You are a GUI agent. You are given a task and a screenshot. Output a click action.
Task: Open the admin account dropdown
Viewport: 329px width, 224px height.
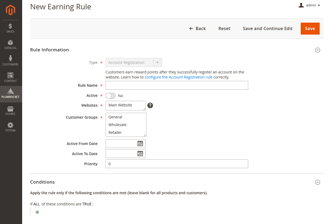(309, 5)
